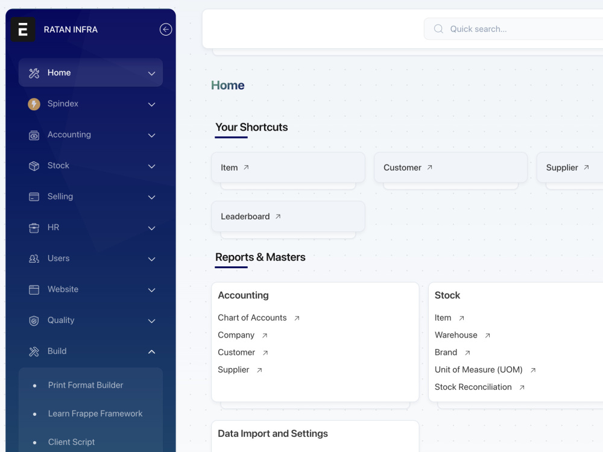Click arrow icon next to Accounting Supplier link
This screenshot has width=603, height=452.
tap(259, 370)
